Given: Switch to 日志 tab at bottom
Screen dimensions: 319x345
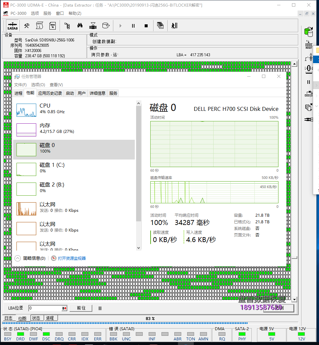Looking at the screenshot, I should pos(9,318).
